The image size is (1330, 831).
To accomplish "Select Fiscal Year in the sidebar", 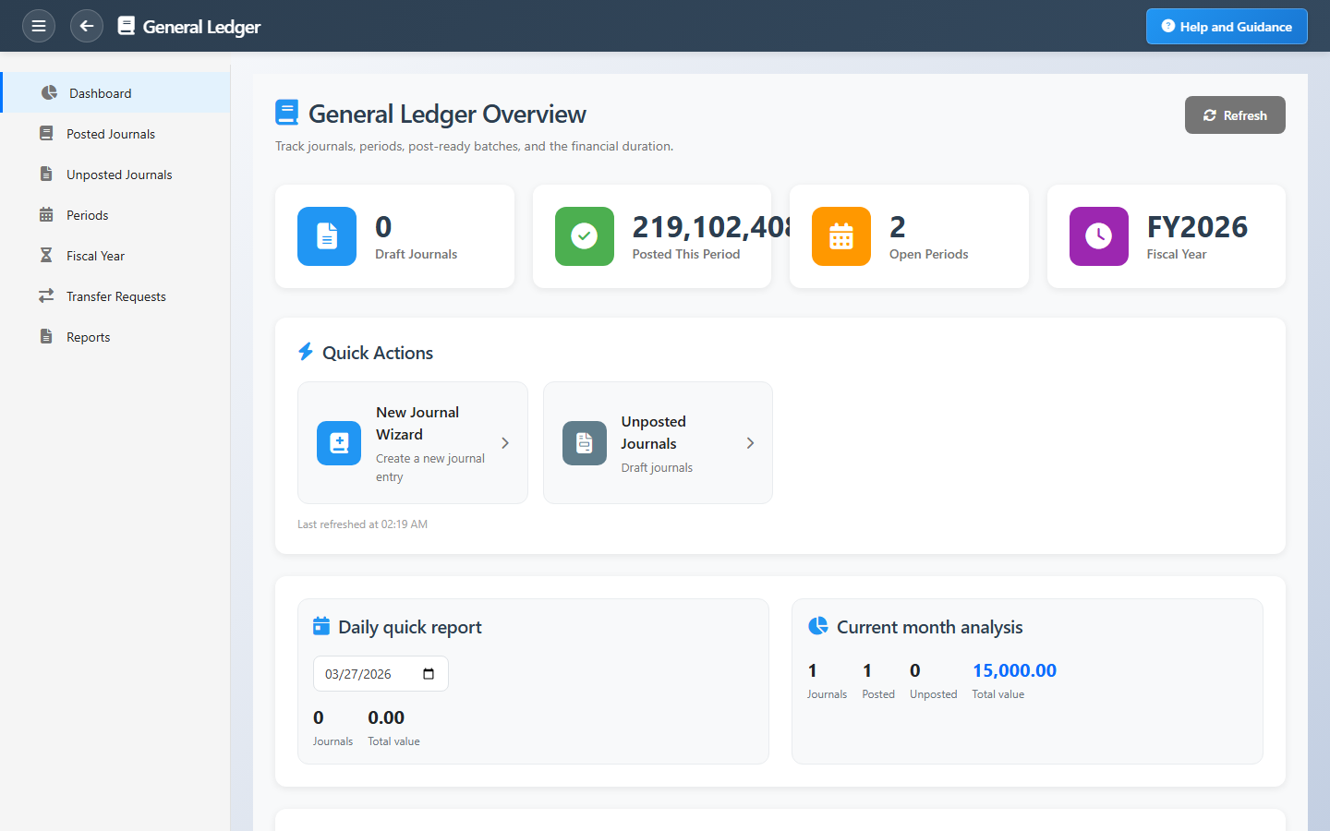I will [95, 256].
